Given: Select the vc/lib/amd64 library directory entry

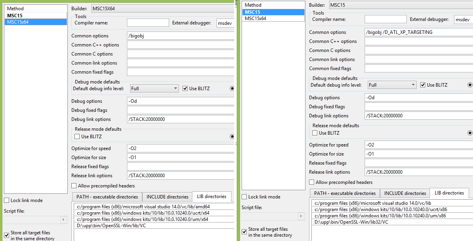Looking at the screenshot, I should (x=143, y=207).
